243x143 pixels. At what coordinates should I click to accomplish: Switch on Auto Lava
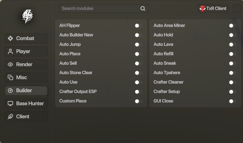(x=233, y=44)
